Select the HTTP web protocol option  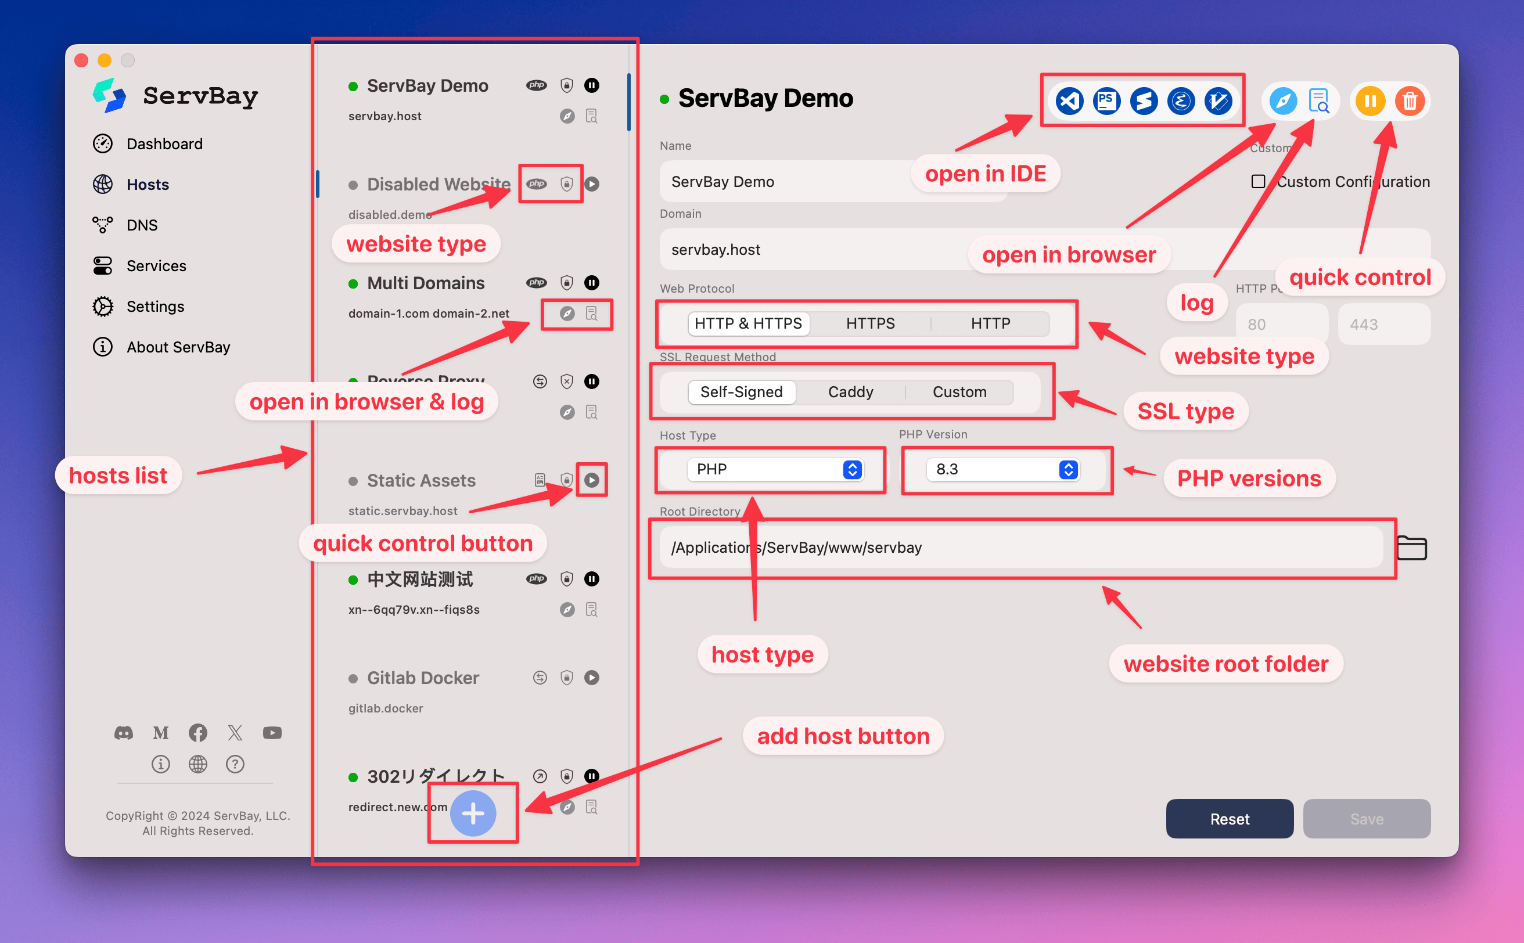[x=987, y=322]
